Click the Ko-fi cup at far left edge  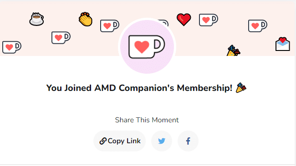[12, 47]
